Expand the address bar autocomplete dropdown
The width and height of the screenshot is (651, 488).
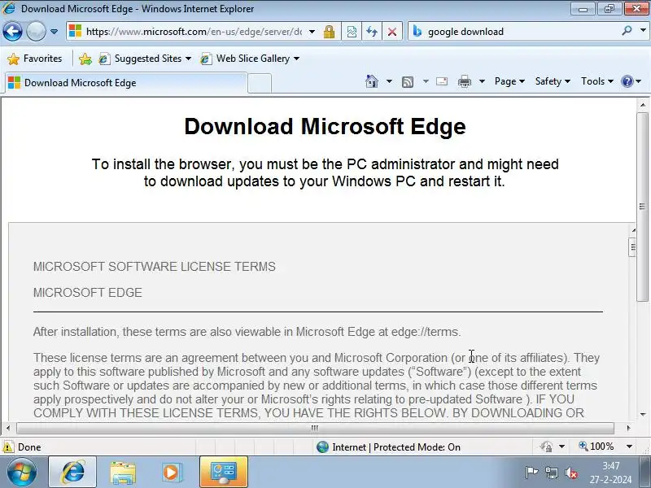[x=312, y=32]
